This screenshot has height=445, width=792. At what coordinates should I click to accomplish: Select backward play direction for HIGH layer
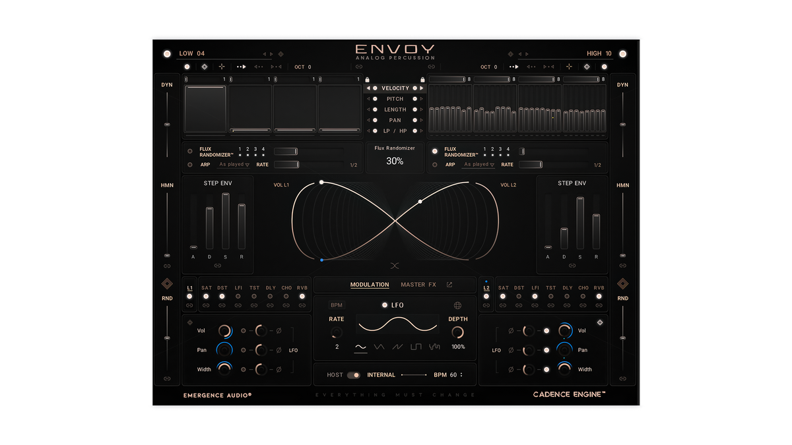click(x=531, y=67)
